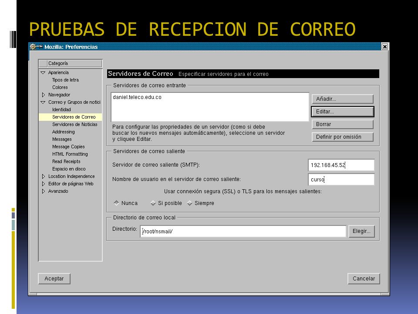Open Espacio en disco settings
Viewport: 418px width, 314px height.
click(x=69, y=169)
